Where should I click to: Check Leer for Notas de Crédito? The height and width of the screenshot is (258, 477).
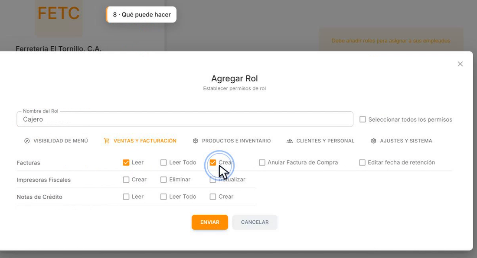126,197
